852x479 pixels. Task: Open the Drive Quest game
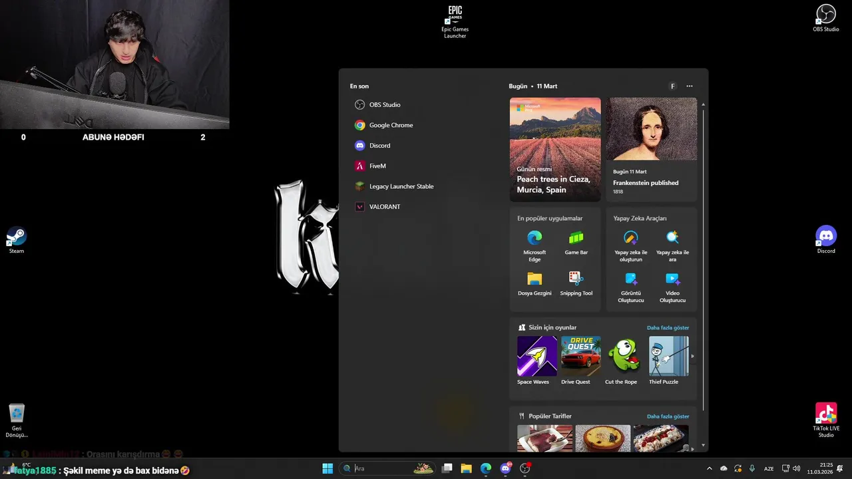pos(580,361)
